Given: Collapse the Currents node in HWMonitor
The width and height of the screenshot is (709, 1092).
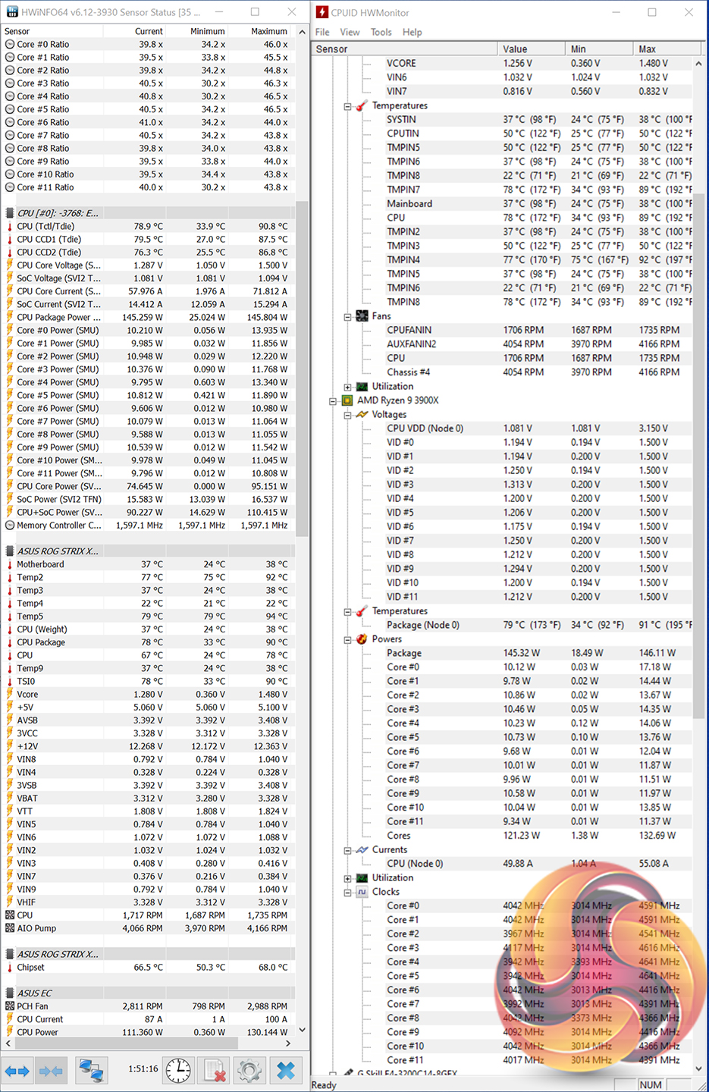Looking at the screenshot, I should (x=347, y=851).
